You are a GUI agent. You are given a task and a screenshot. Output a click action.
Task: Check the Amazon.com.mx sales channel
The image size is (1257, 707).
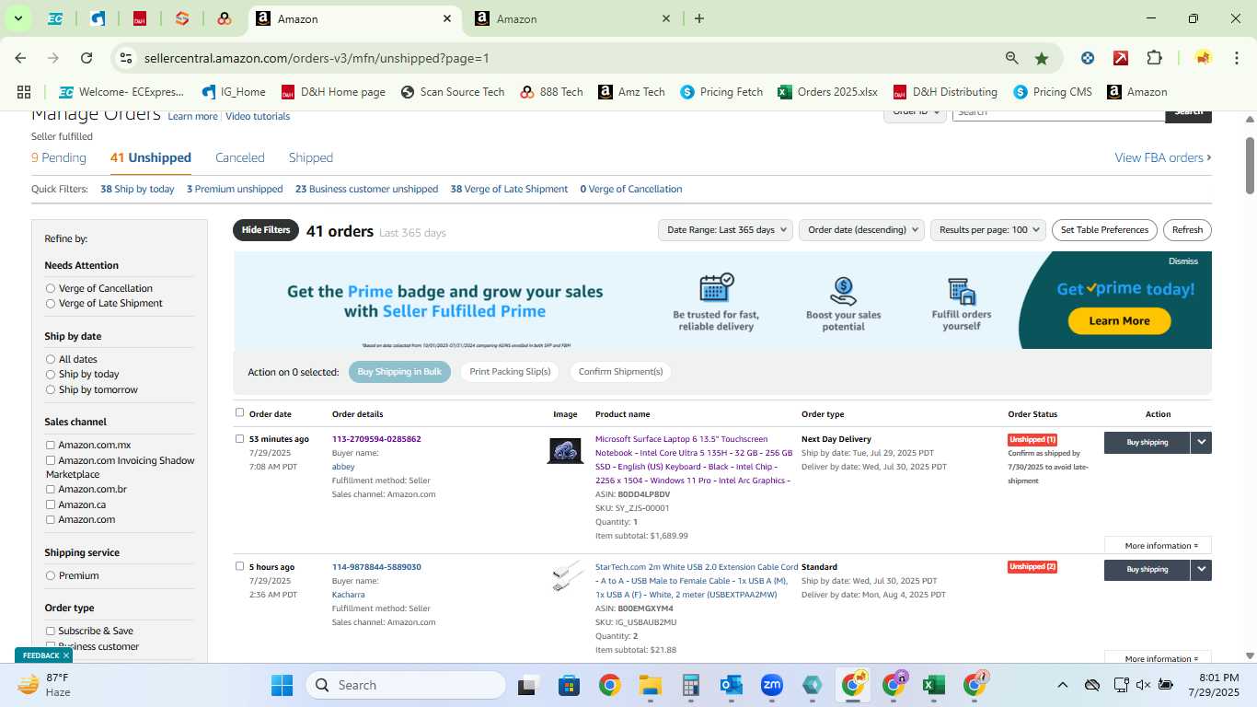click(51, 445)
